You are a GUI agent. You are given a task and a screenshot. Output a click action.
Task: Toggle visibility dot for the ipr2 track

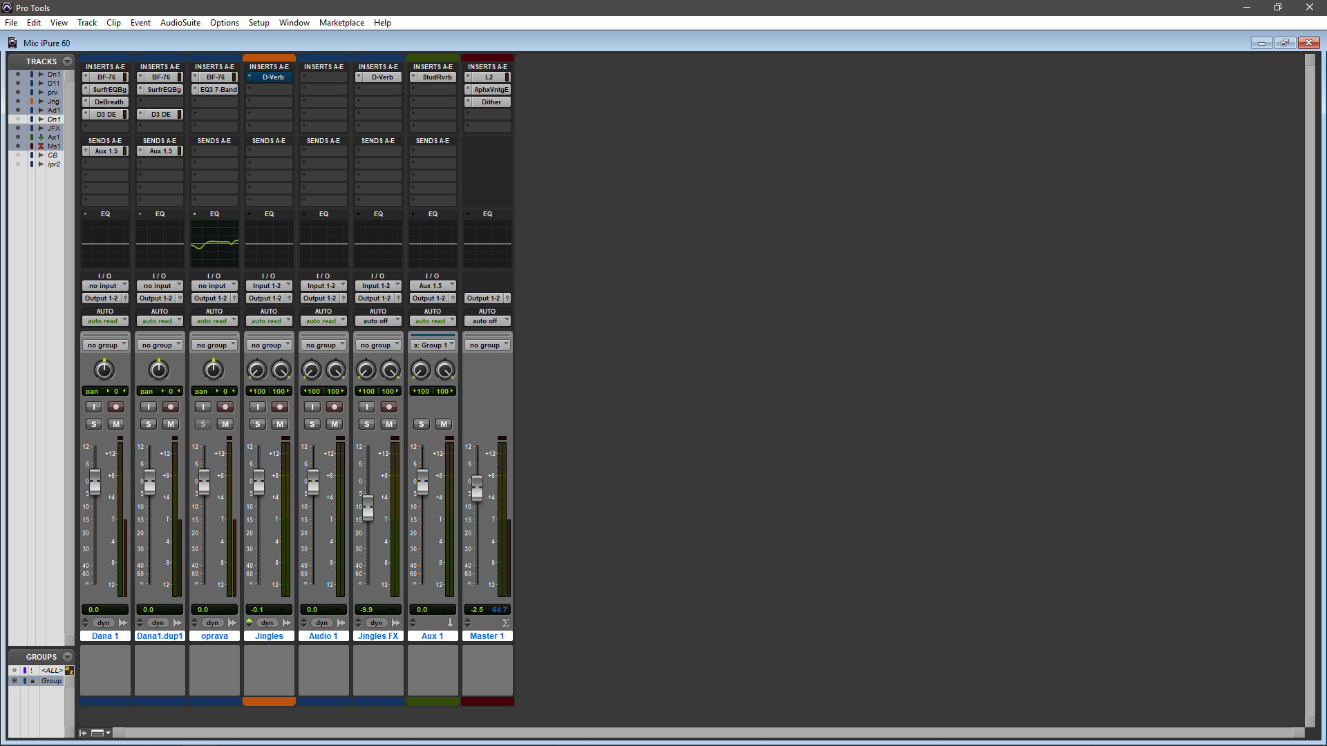[x=18, y=164]
